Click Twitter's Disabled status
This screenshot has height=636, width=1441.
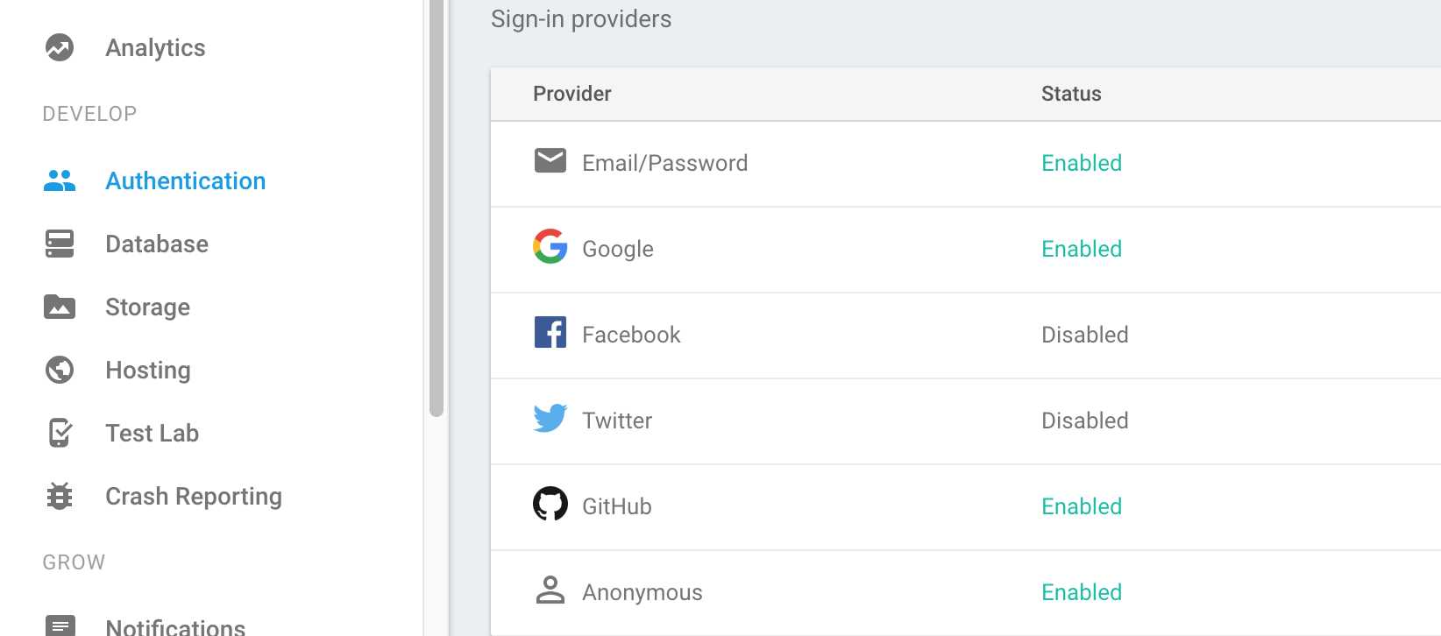pyautogui.click(x=1085, y=420)
